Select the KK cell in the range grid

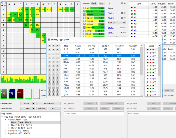click(x=15, y=15)
